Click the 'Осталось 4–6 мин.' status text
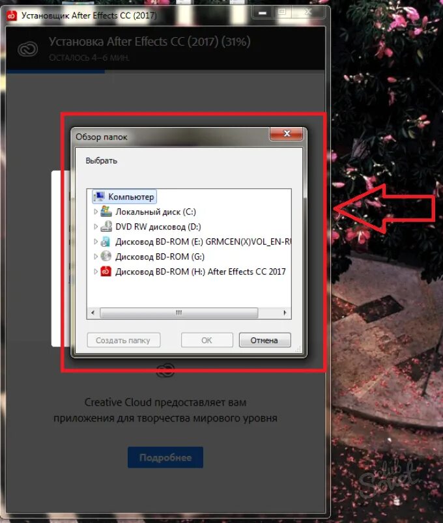The width and height of the screenshot is (443, 523). tap(89, 58)
